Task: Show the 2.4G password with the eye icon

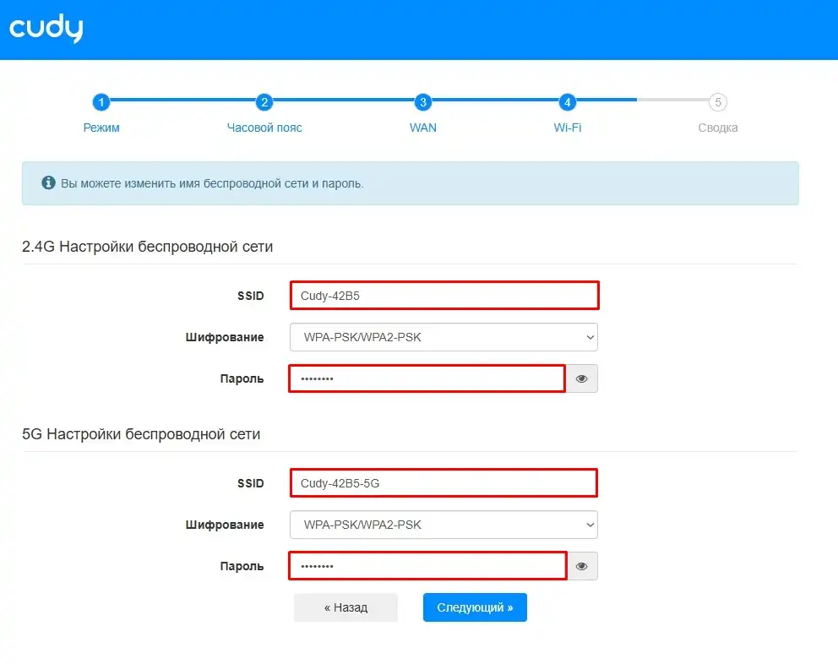Action: click(x=581, y=379)
